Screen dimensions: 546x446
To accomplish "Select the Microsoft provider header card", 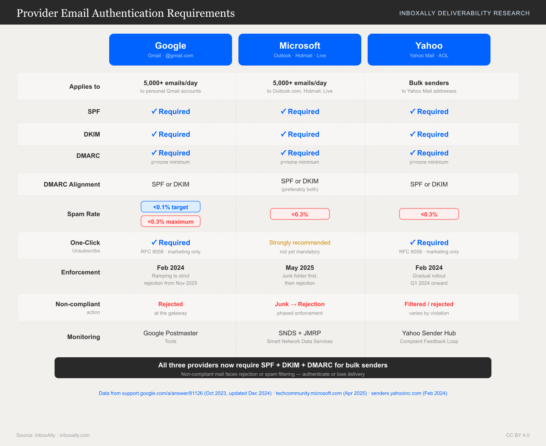I will click(x=300, y=49).
